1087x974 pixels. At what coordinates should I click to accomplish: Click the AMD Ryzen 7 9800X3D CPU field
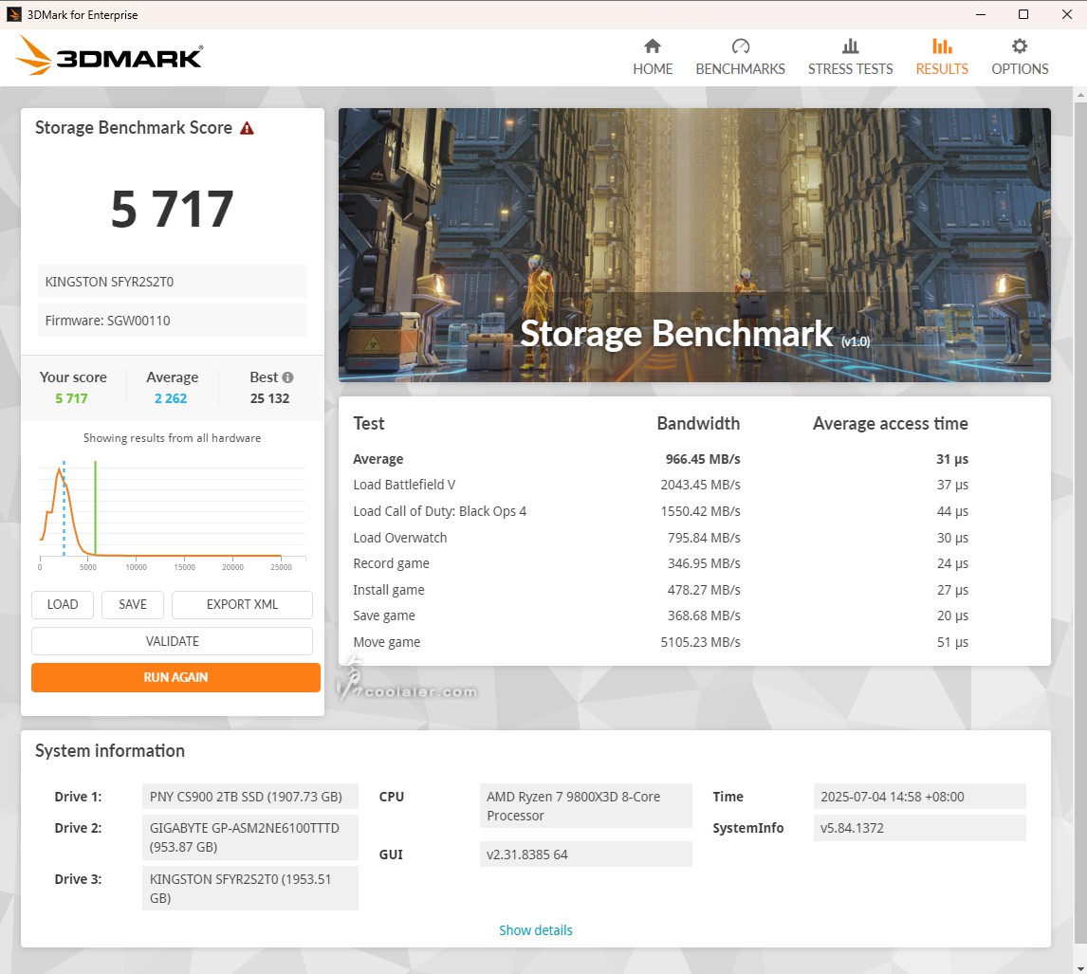[x=586, y=805]
